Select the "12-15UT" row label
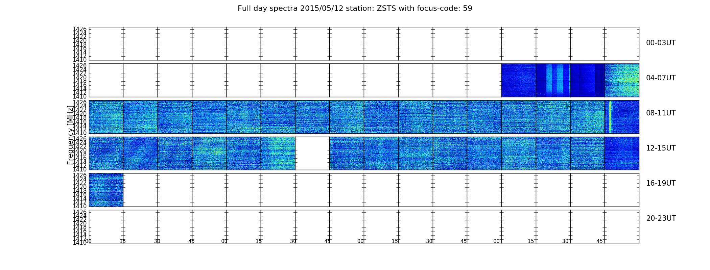The width and height of the screenshot is (710, 270). point(661,148)
